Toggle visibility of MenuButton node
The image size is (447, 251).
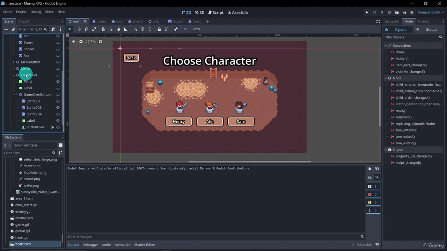[x=58, y=62]
